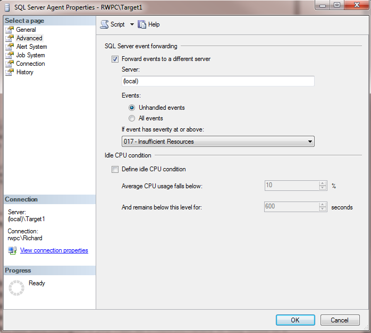Click the window resize grip corner

tap(366, 327)
